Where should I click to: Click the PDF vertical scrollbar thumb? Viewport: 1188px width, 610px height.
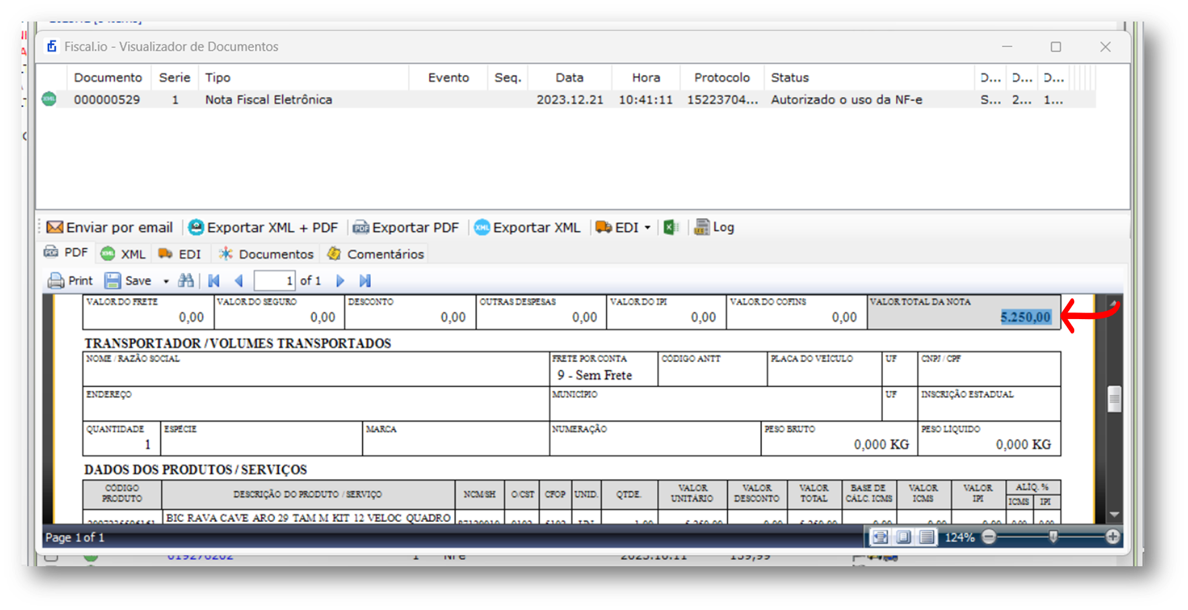pyautogui.click(x=1114, y=399)
